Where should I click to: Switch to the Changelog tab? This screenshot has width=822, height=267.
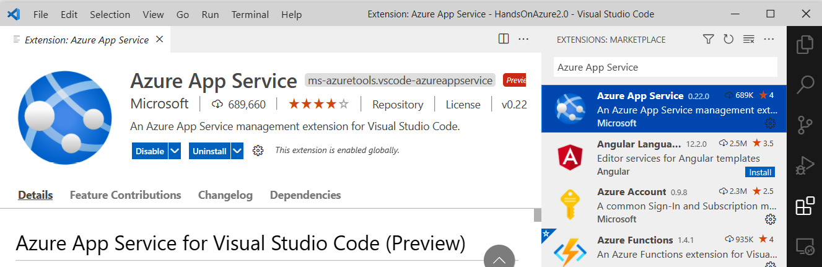point(225,195)
